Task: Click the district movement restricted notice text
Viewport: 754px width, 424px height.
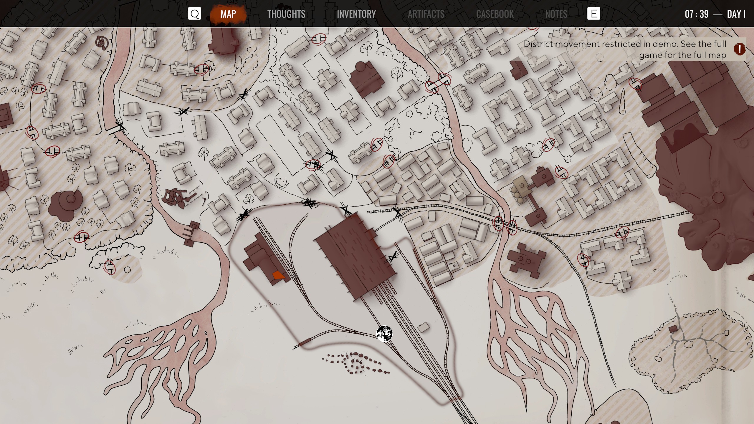Action: [625, 49]
